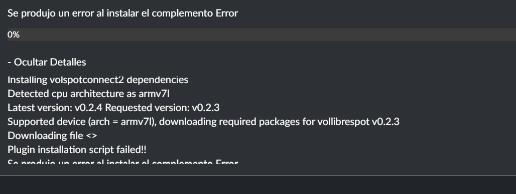516x194 pixels.
Task: Click the minus sign before Ocultar Detalles
Action: pos(9,62)
